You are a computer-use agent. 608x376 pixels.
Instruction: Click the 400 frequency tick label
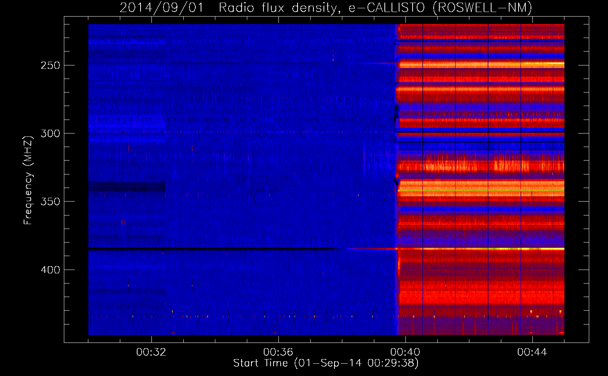tap(51, 270)
